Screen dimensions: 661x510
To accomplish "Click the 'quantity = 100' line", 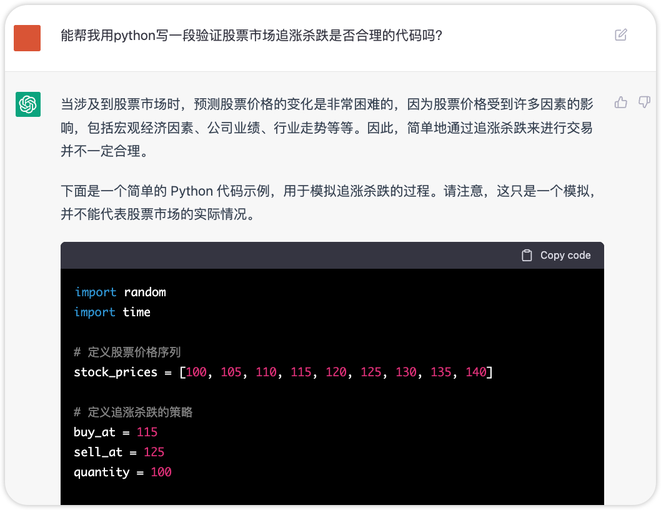I will (x=122, y=472).
